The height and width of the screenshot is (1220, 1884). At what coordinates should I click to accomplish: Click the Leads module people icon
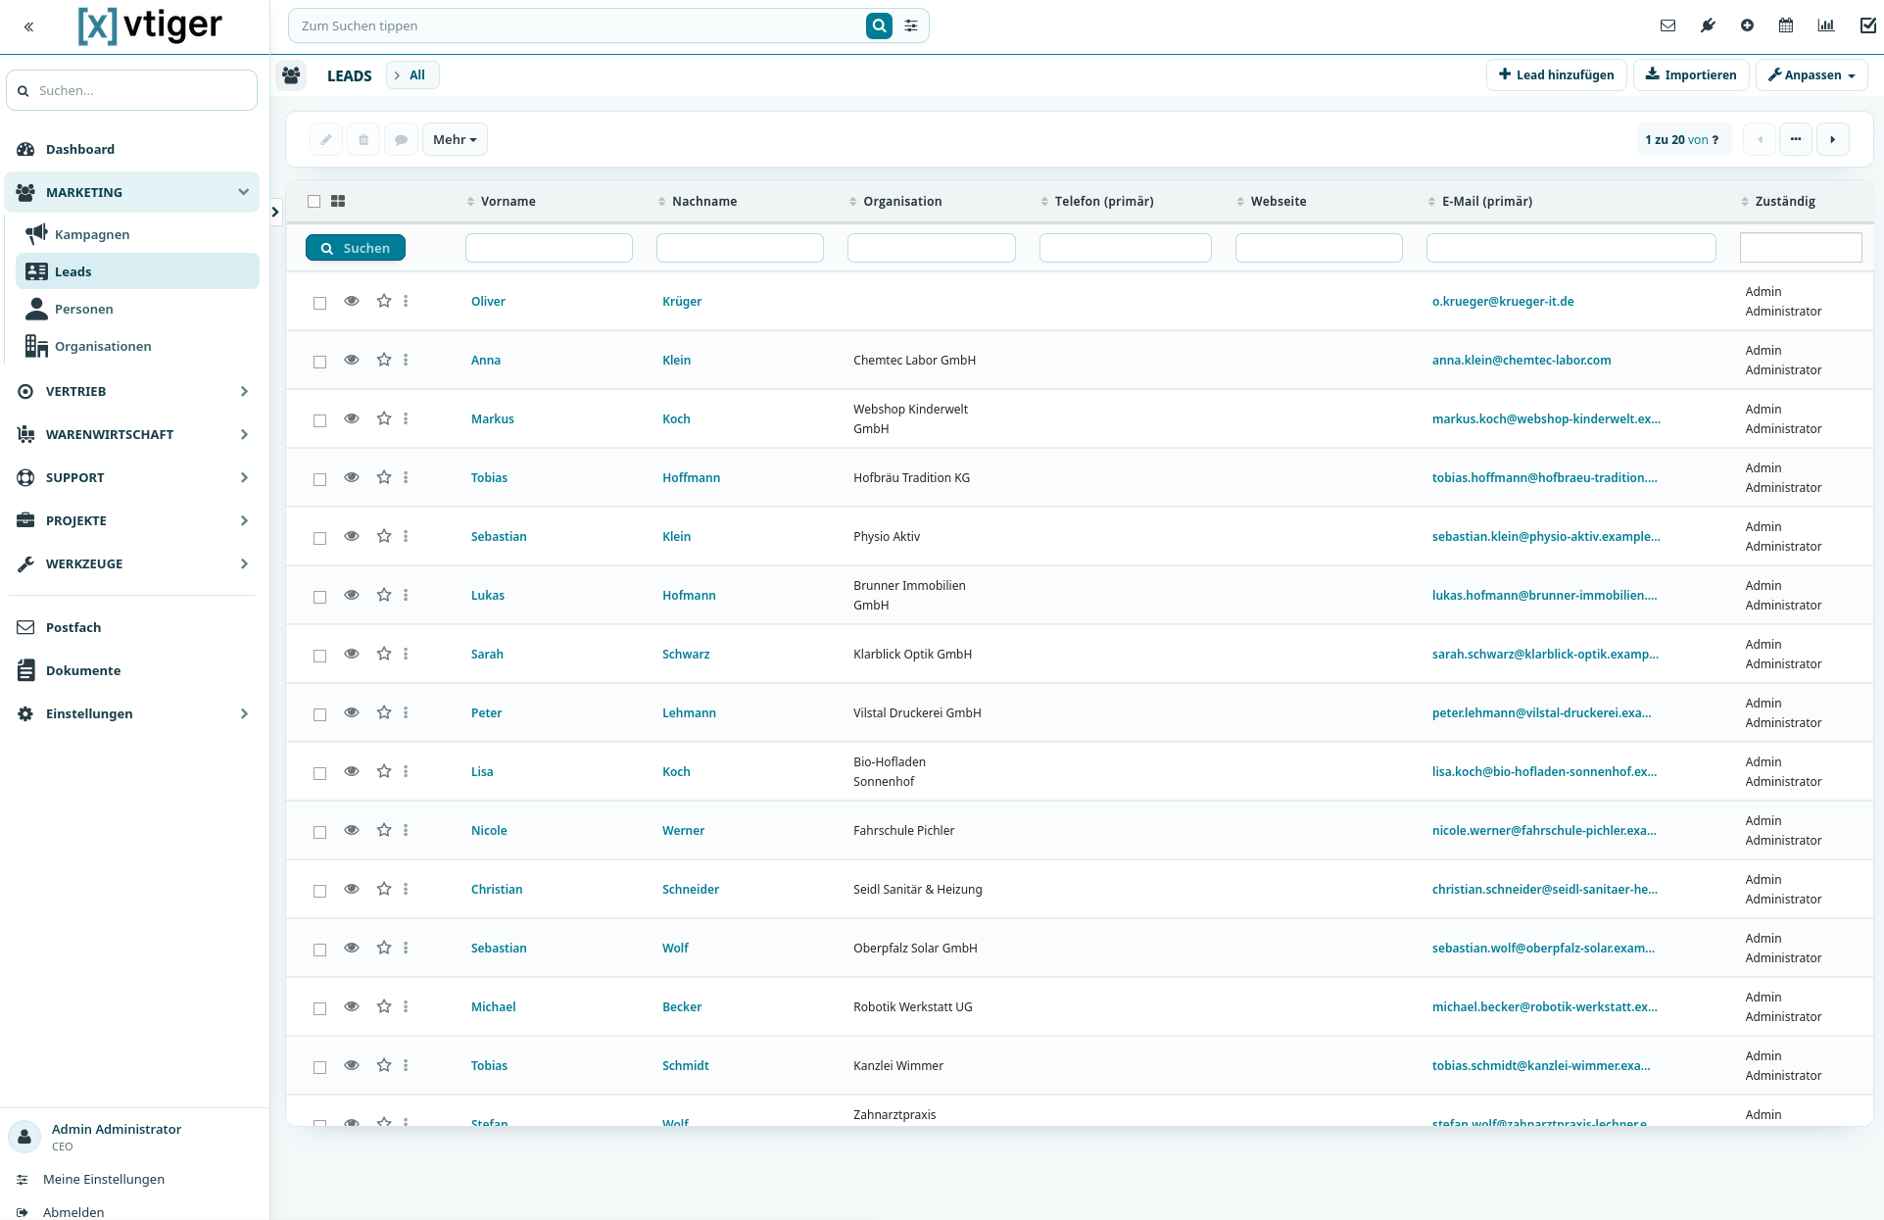tap(291, 74)
